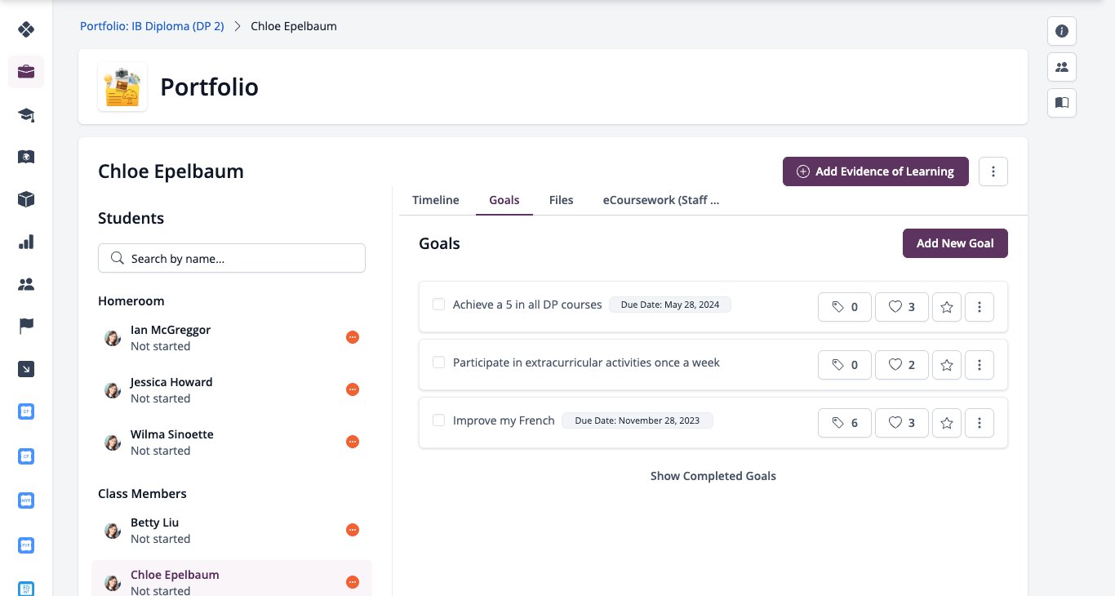Screen dimensions: 1115x596
Task: Open the info icon at top right
Action: pyautogui.click(x=1062, y=31)
